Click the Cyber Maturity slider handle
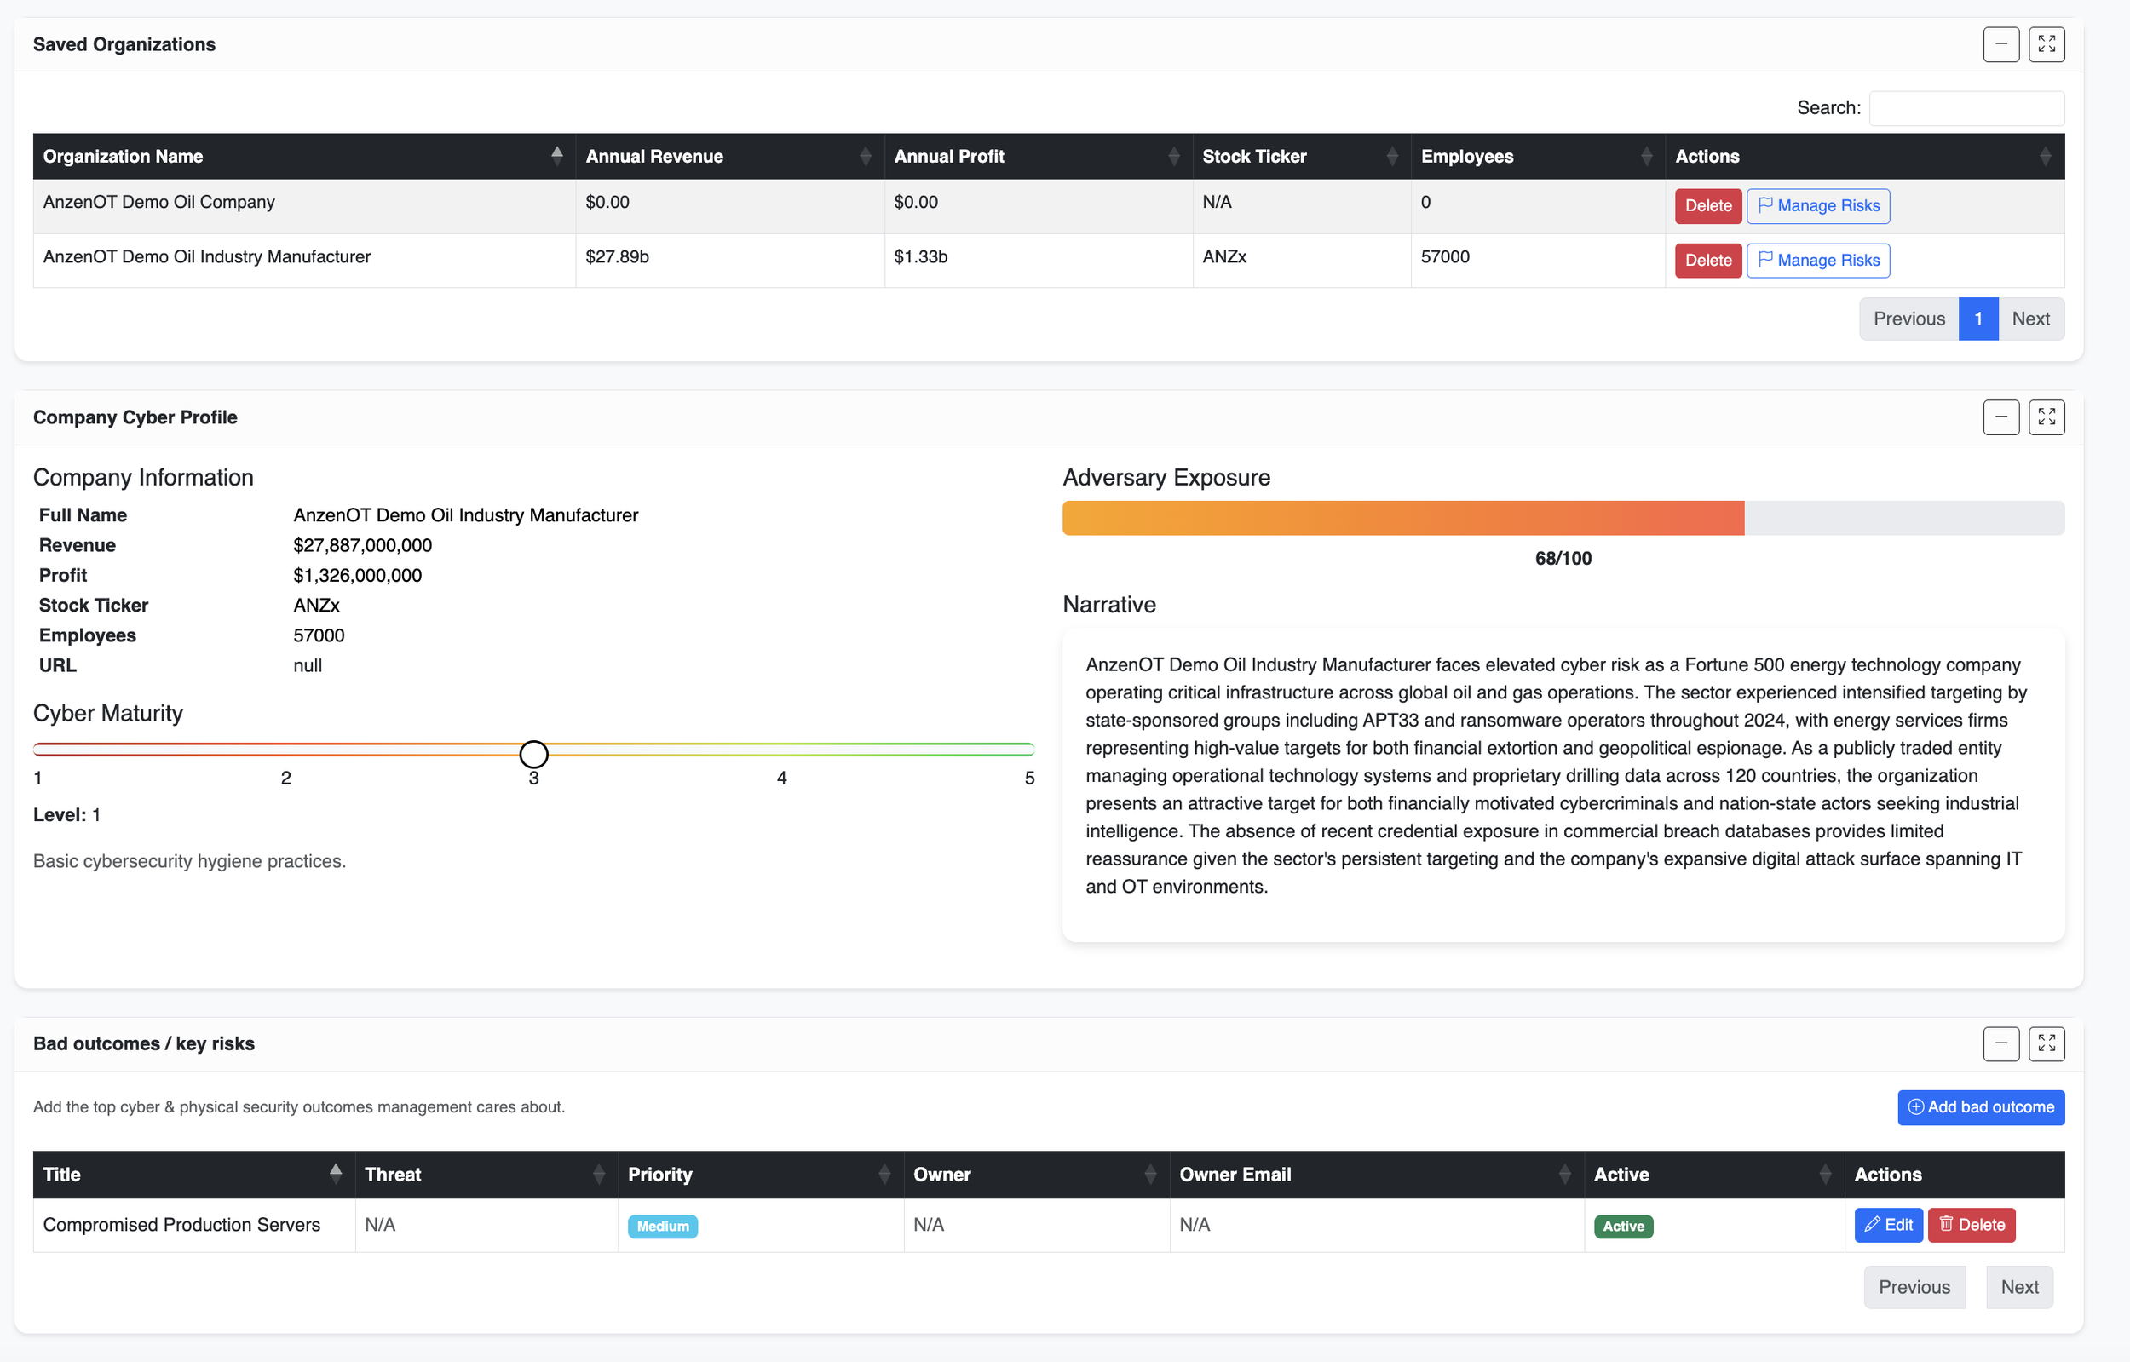The height and width of the screenshot is (1362, 2130). pyautogui.click(x=533, y=755)
